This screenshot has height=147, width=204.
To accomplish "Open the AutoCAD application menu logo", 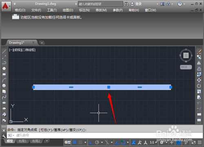I will (6, 6).
